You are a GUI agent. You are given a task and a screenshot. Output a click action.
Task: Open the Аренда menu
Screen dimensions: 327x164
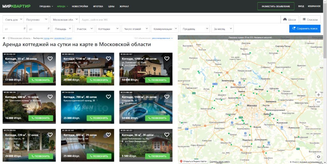pos(62,6)
